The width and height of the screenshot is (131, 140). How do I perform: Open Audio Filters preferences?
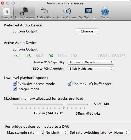tap(45, 13)
